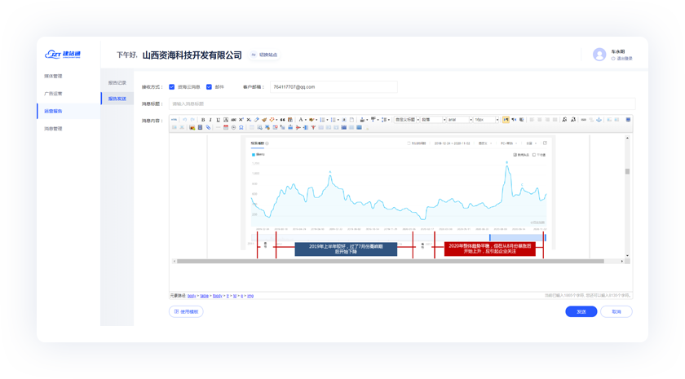Click the template icon in 使用模板
This screenshot has height=379, width=685.
(176, 311)
